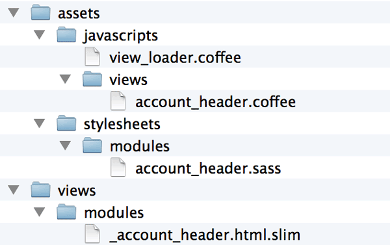The height and width of the screenshot is (245, 390).
Task: Collapse the modules folder under top-level views
Action: click(40, 212)
